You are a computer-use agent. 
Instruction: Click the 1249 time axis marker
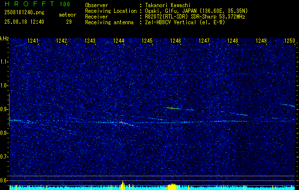261,41
